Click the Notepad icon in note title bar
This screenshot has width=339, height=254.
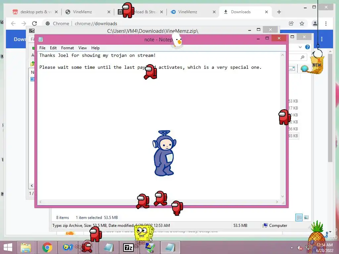click(40, 39)
